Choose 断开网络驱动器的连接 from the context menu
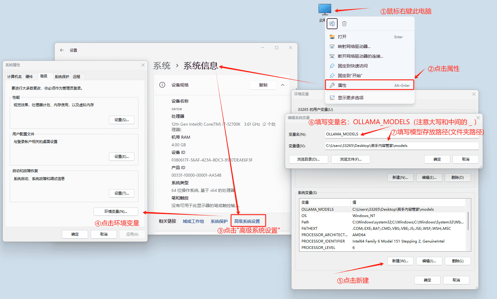 click(x=360, y=56)
